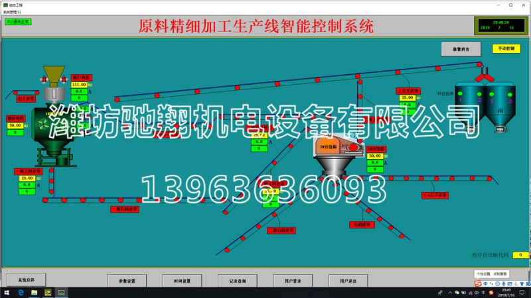This screenshot has width=531, height=298.
Task: Click the 一筛上料皮带 belt label
Action: [x=29, y=172]
